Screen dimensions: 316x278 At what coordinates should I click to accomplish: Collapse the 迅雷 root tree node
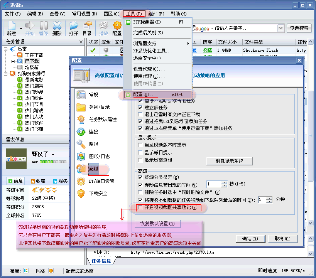point(6,49)
